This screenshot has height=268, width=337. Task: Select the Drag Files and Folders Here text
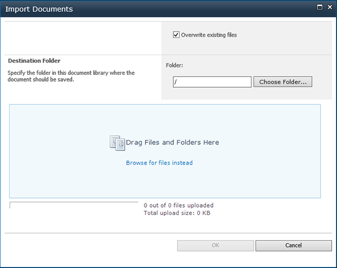tap(172, 142)
